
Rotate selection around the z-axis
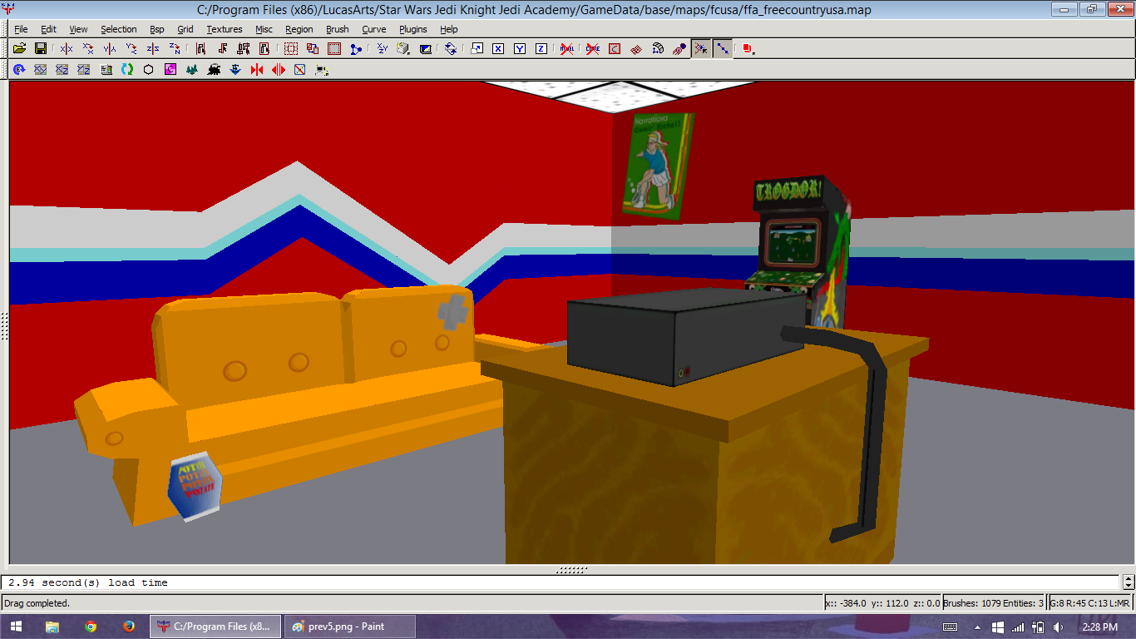(174, 49)
